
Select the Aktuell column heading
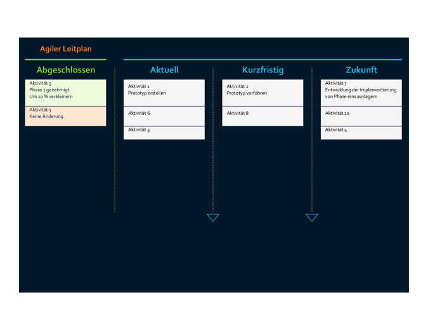pos(164,70)
